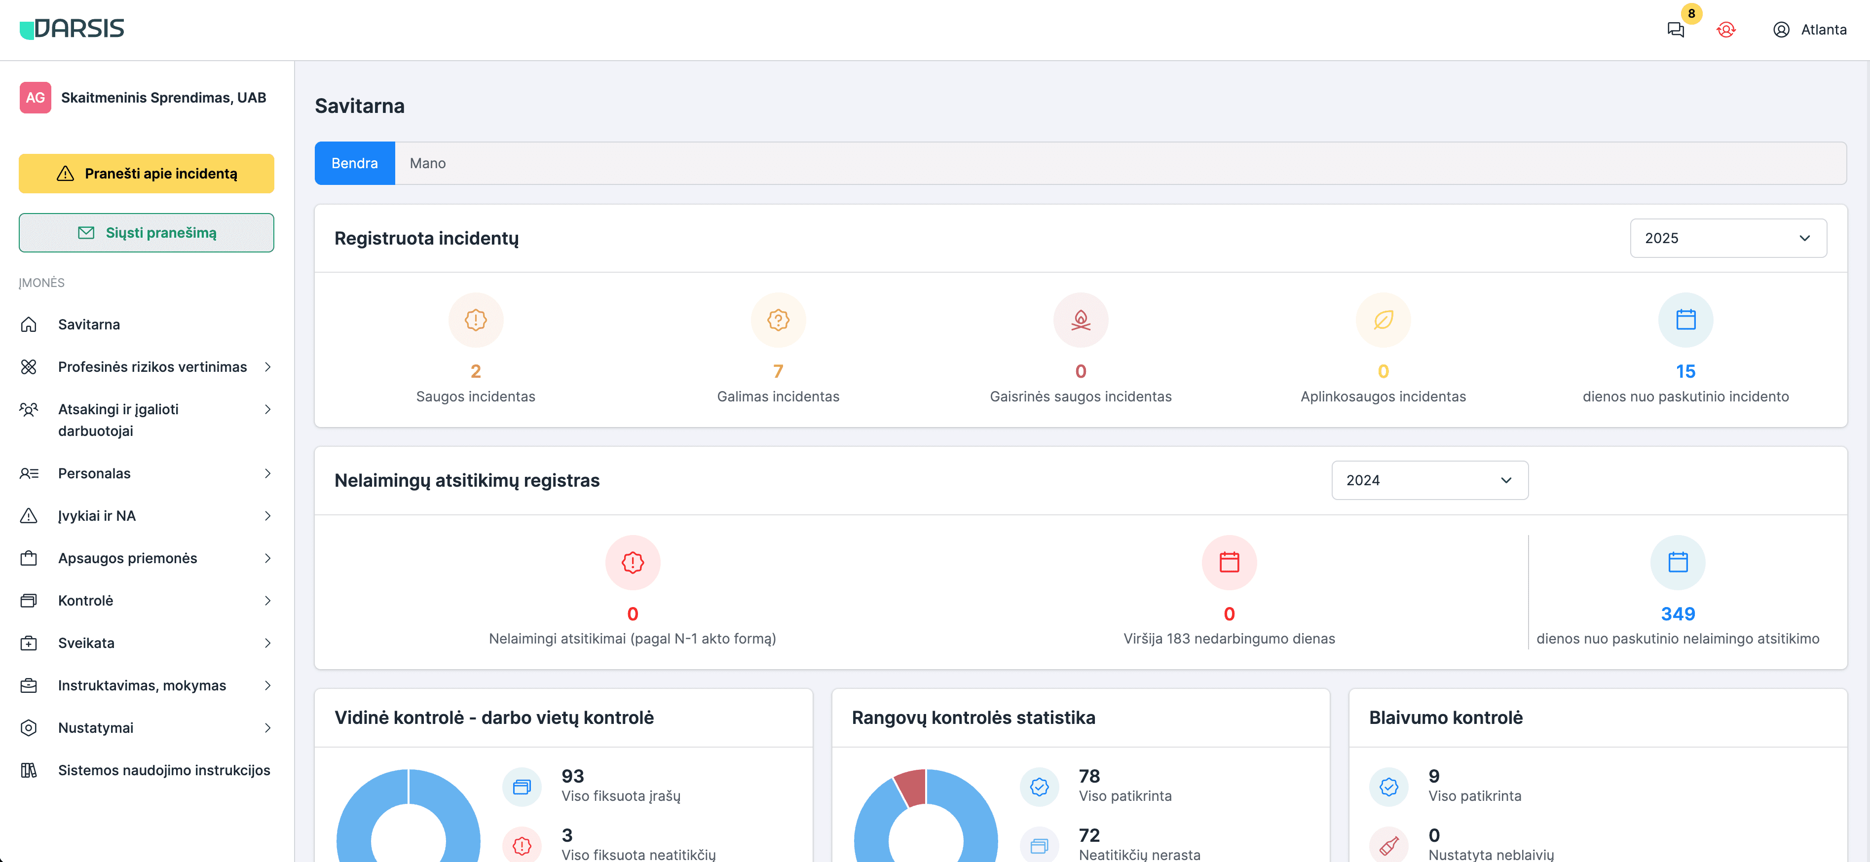Click the Nelaimingi atsitikimai red alert icon
Image resolution: width=1870 pixels, height=862 pixels.
(x=633, y=562)
